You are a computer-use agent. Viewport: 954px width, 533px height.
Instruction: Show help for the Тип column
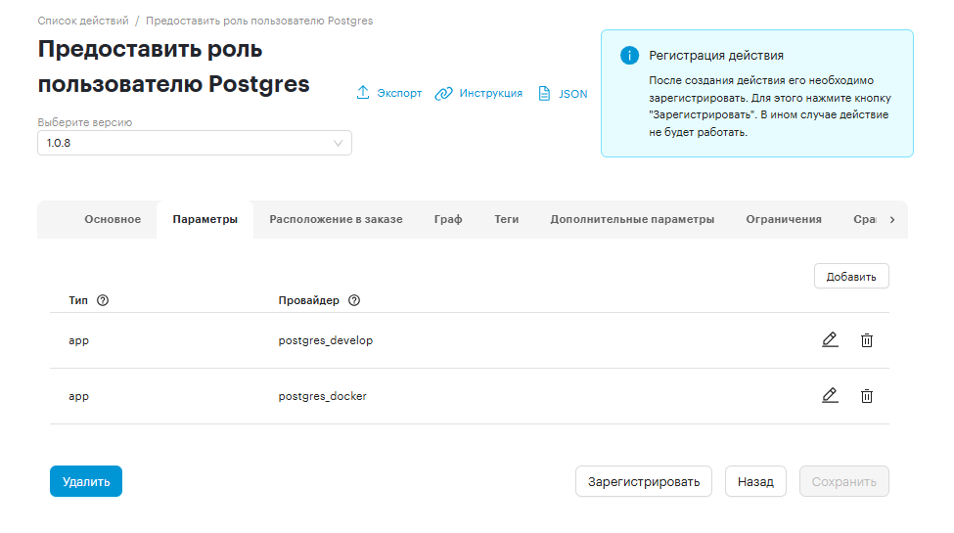[103, 300]
